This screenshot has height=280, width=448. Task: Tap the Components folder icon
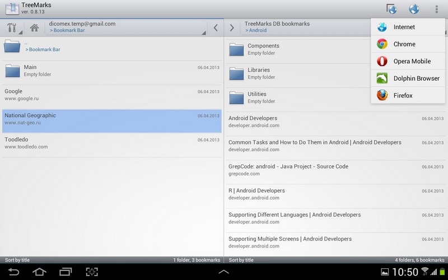coord(236,49)
